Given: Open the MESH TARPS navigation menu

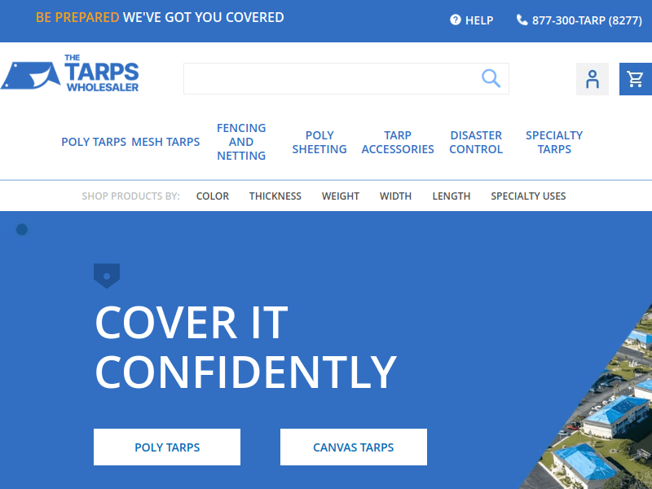Looking at the screenshot, I should (165, 142).
